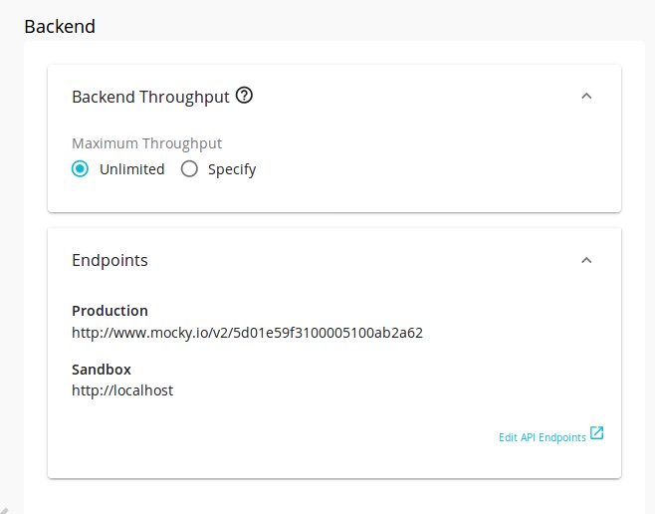This screenshot has height=514, width=655.
Task: Open the Edit API Endpoints link
Action: [x=543, y=437]
